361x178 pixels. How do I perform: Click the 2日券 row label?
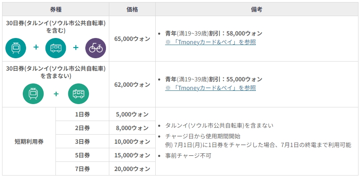click(82, 128)
